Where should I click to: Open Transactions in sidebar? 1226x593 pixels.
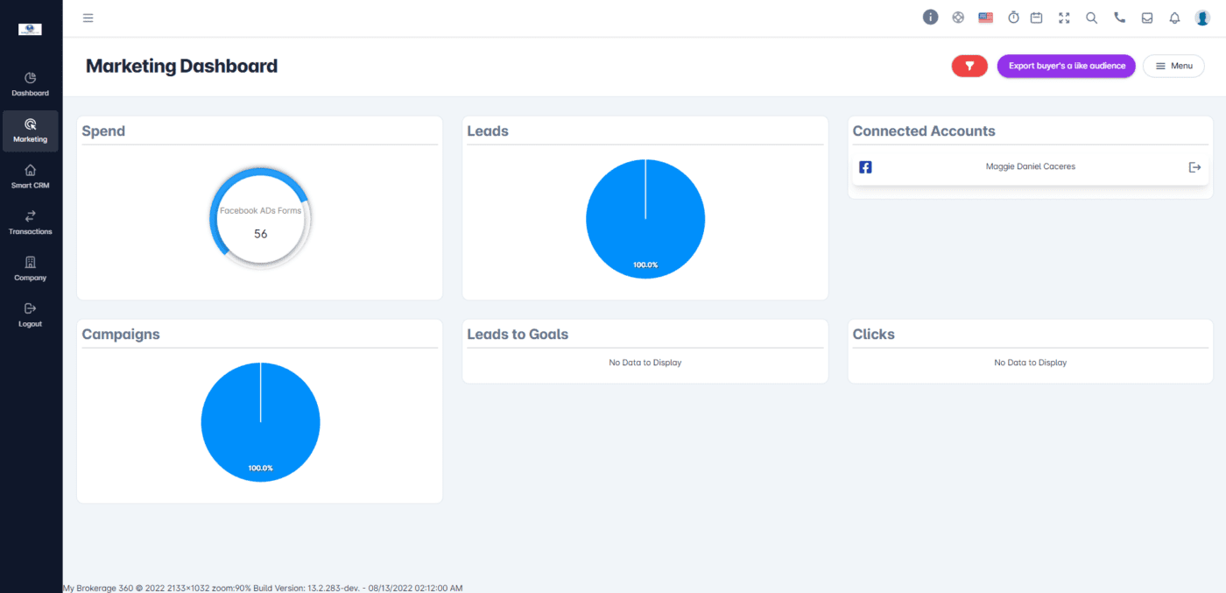pos(31,222)
